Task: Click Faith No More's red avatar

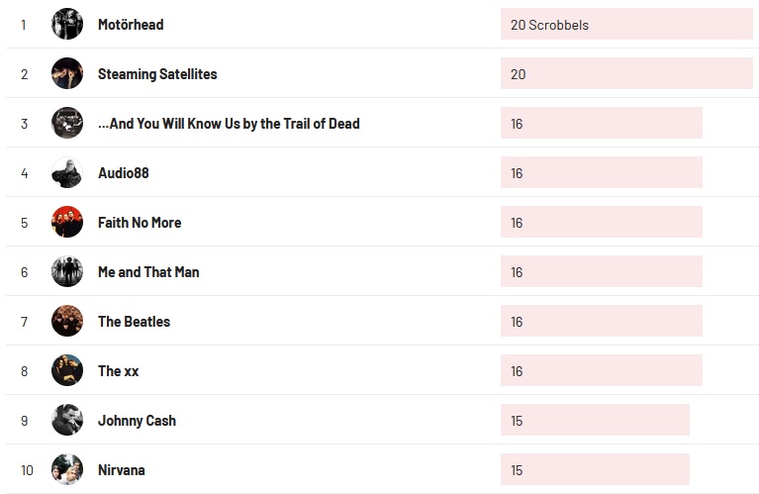Action: (x=67, y=222)
